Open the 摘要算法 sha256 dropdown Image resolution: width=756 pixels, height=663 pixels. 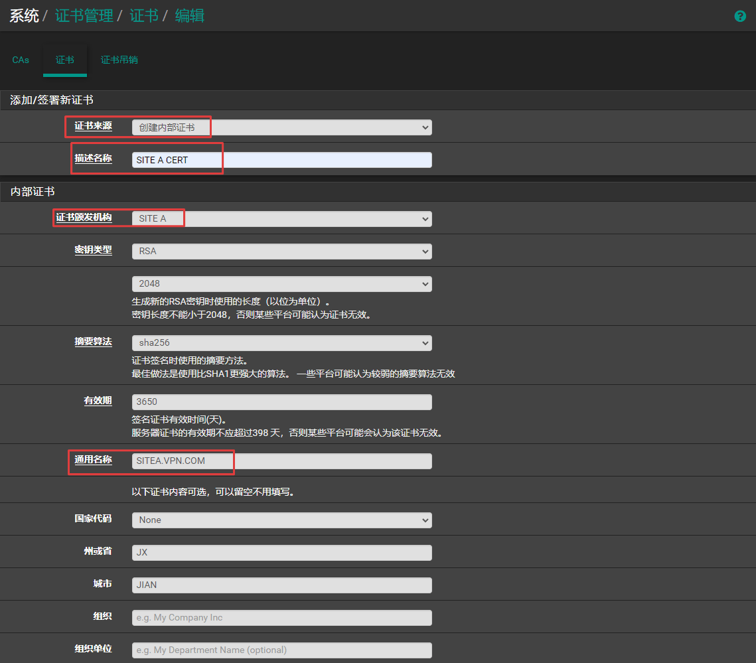point(281,343)
